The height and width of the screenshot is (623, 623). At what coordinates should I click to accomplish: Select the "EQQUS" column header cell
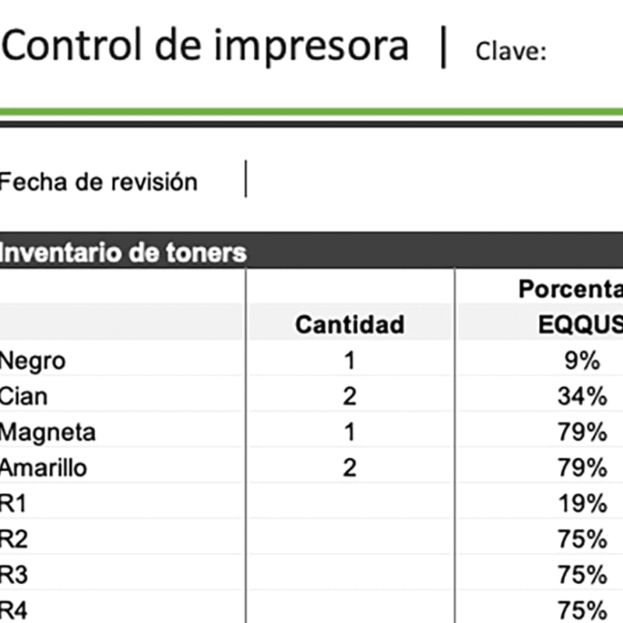tap(580, 324)
